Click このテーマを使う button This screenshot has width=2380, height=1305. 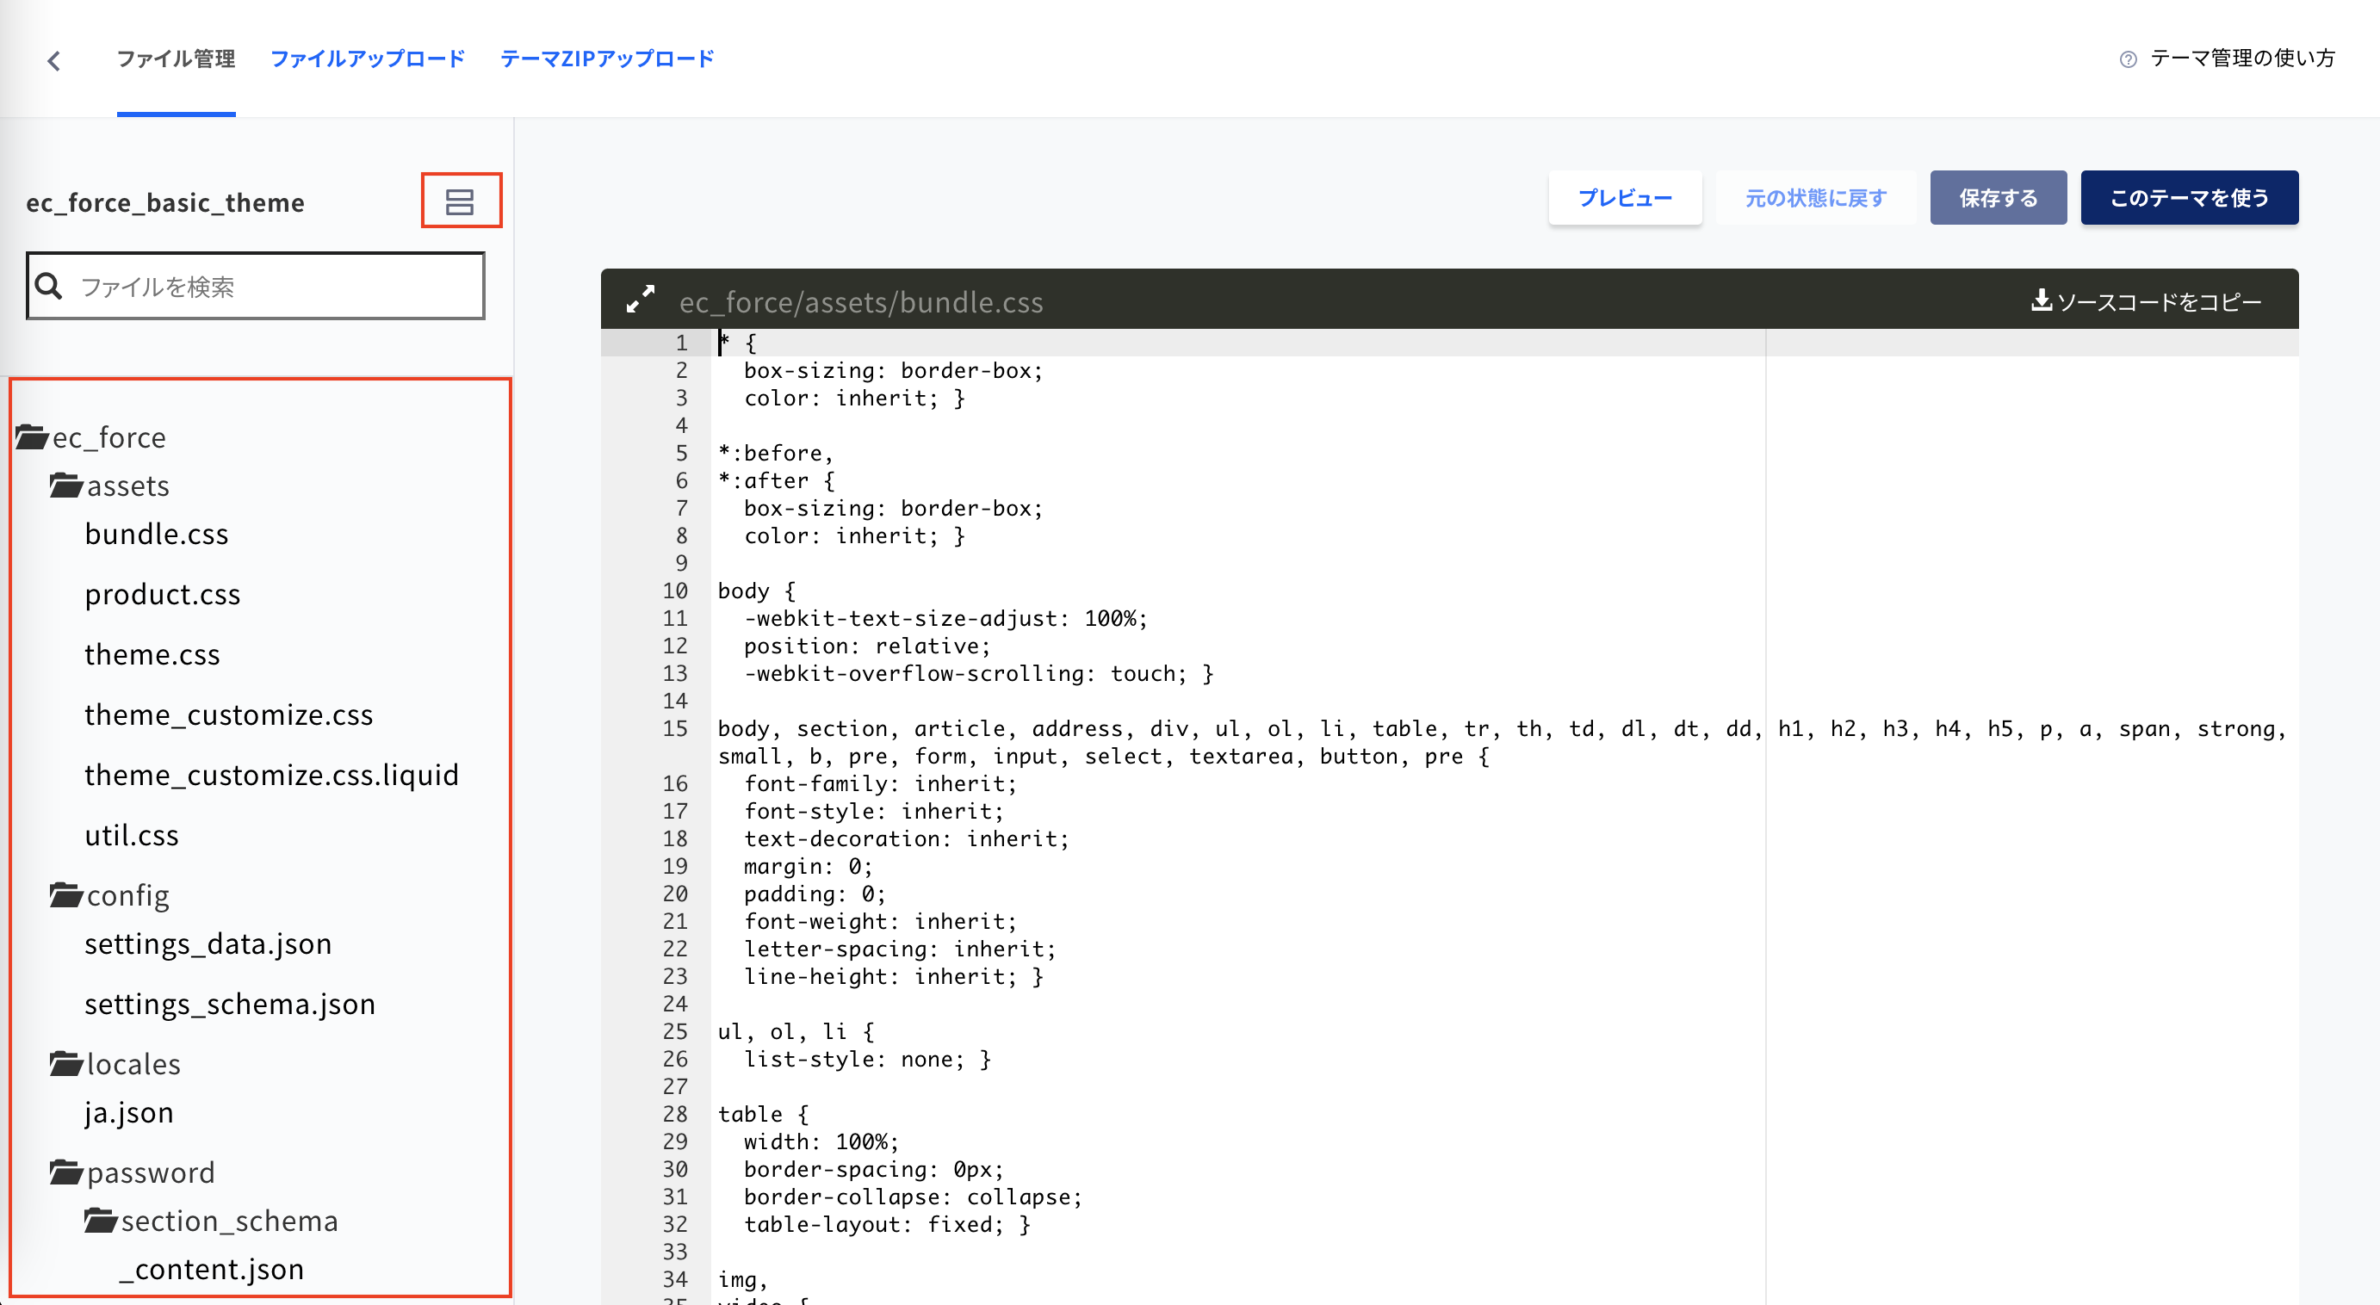(x=2189, y=198)
